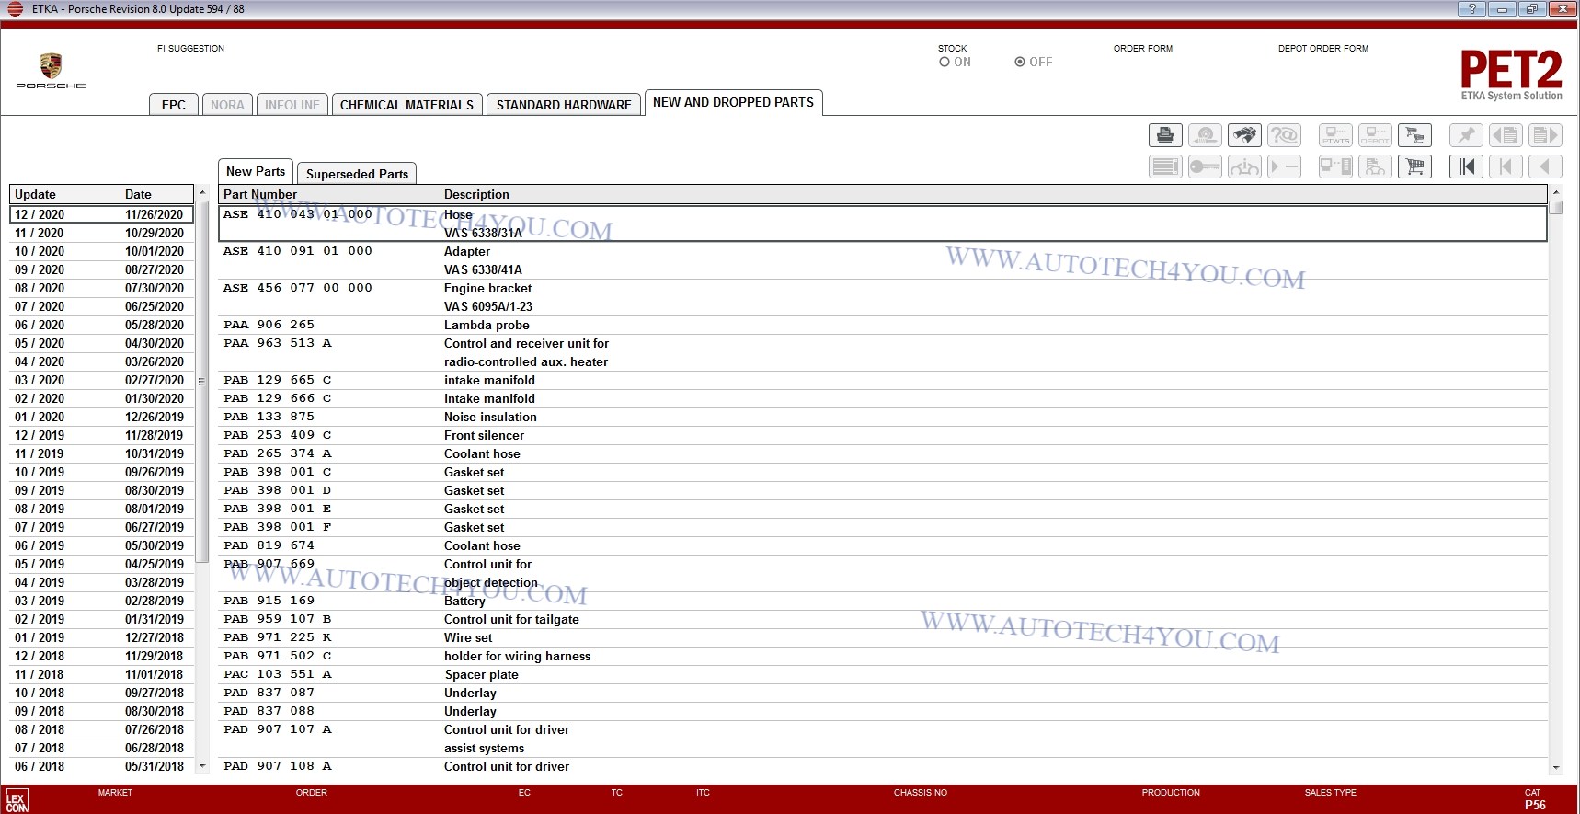
Task: Click the double shopping carts icon
Action: point(1414,136)
